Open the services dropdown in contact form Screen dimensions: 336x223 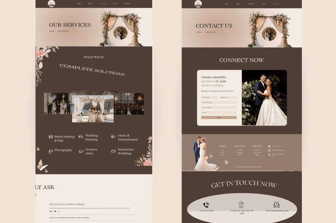(x=219, y=112)
